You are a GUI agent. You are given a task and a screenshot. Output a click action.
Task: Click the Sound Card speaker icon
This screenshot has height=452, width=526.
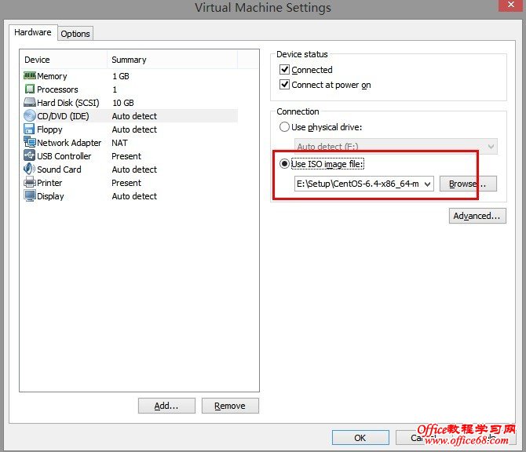30,169
